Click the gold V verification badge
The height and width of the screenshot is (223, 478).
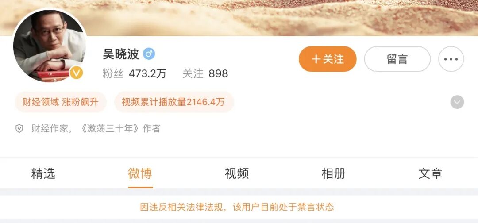tap(76, 73)
